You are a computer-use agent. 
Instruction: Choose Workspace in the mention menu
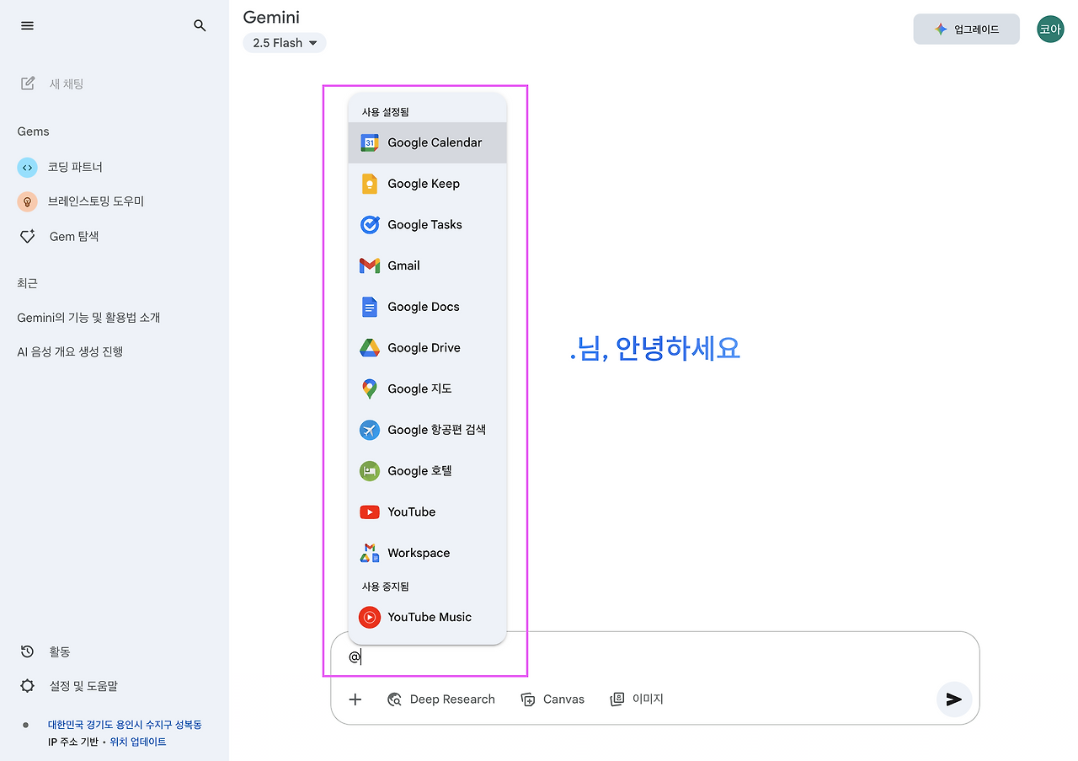427,553
